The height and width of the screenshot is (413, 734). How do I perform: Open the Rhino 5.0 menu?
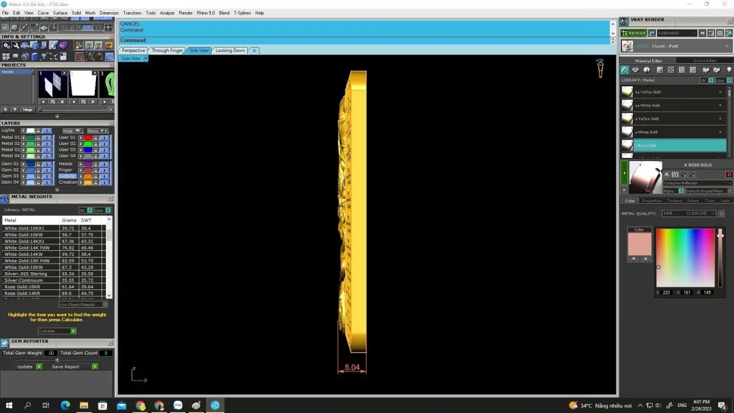206,13
